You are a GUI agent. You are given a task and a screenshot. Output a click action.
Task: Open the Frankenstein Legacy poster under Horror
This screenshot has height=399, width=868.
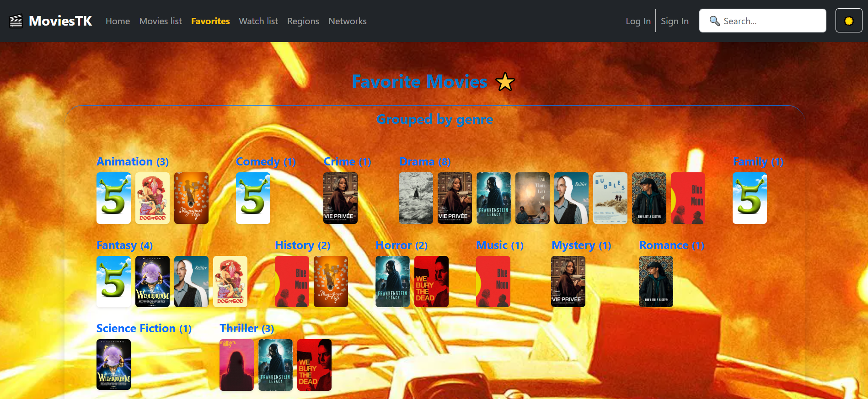coord(392,282)
